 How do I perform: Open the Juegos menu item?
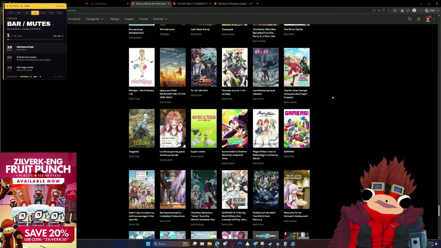(x=129, y=19)
